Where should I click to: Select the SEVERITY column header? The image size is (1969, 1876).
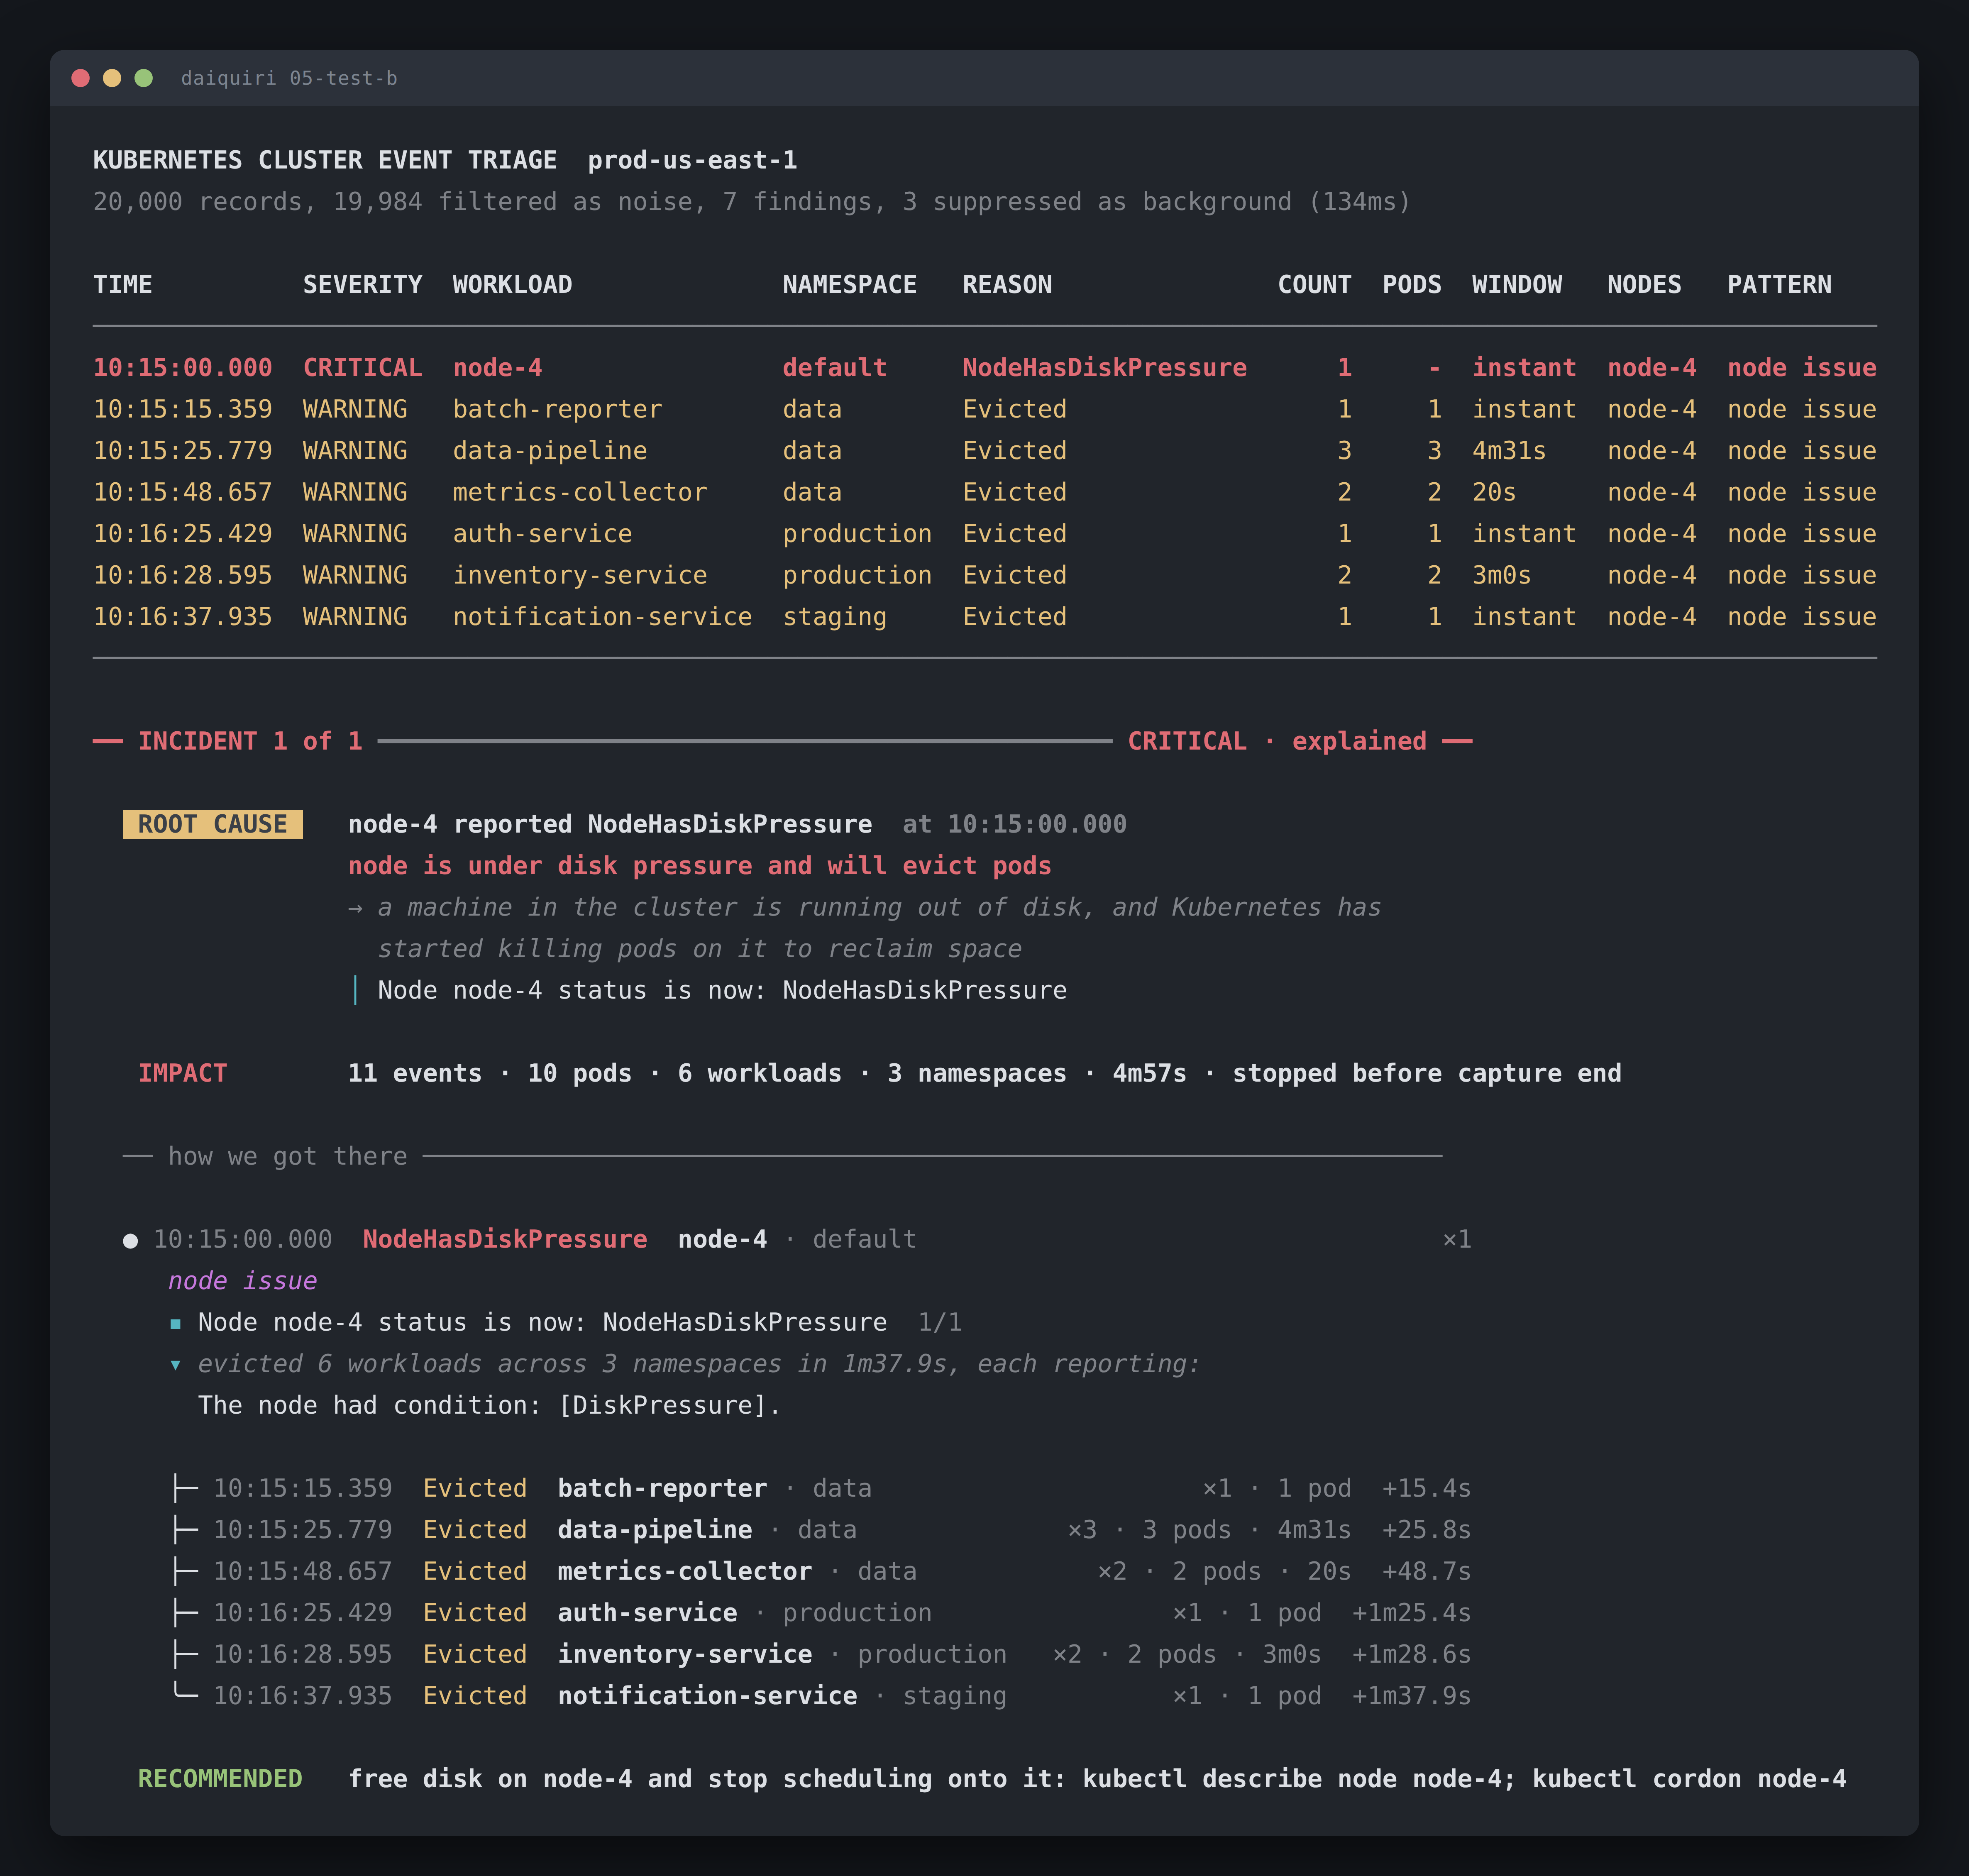click(x=363, y=285)
